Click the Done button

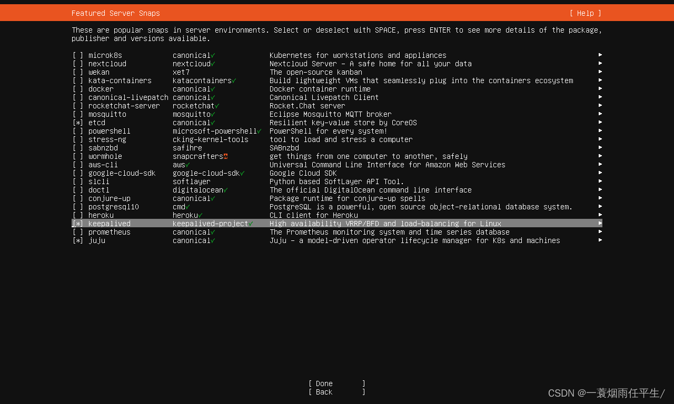[x=337, y=383]
